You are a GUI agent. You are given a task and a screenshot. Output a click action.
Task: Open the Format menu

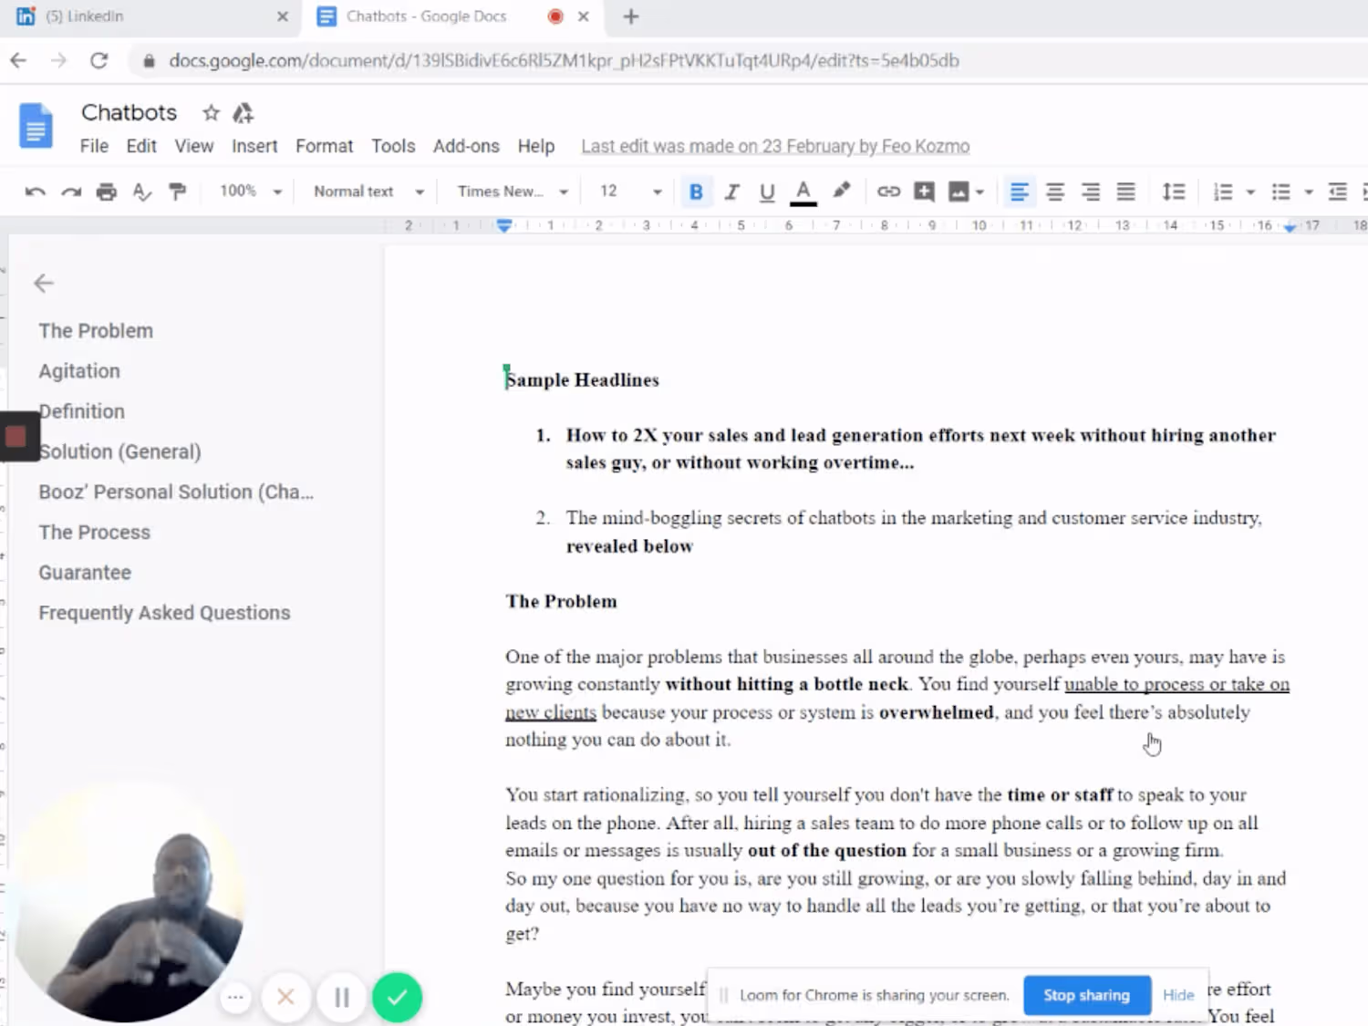click(x=324, y=146)
